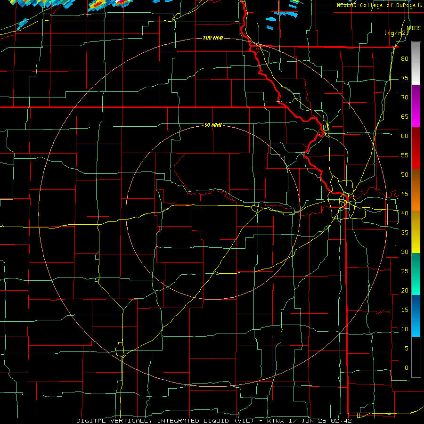The width and height of the screenshot is (424, 424).
Task: Click the KTWX station identifier in the caption
Action: [277, 421]
